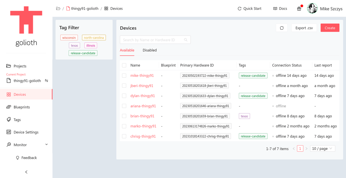Click the search magnifier icon
Screen dimensions: 346x178
(186, 40)
